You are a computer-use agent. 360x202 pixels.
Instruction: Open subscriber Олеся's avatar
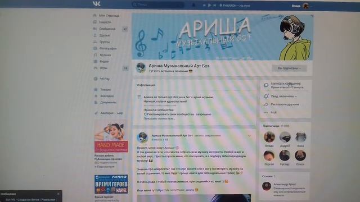[x=300, y=156]
